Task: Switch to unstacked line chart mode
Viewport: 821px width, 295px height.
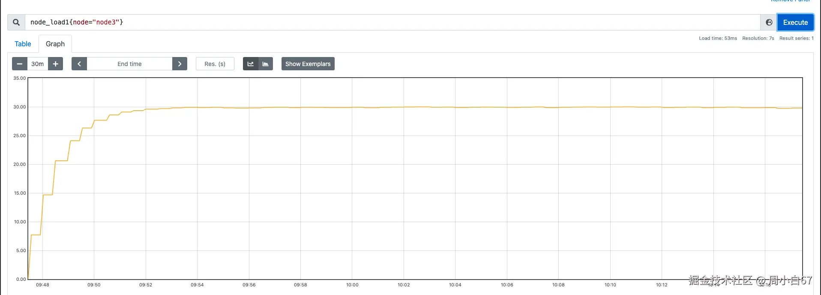Action: click(251, 64)
